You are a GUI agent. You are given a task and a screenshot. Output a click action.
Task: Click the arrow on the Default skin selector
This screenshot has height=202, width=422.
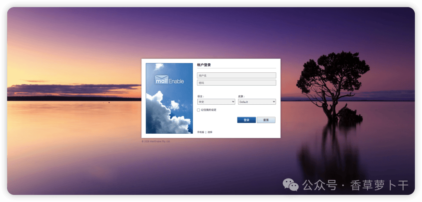click(x=274, y=102)
